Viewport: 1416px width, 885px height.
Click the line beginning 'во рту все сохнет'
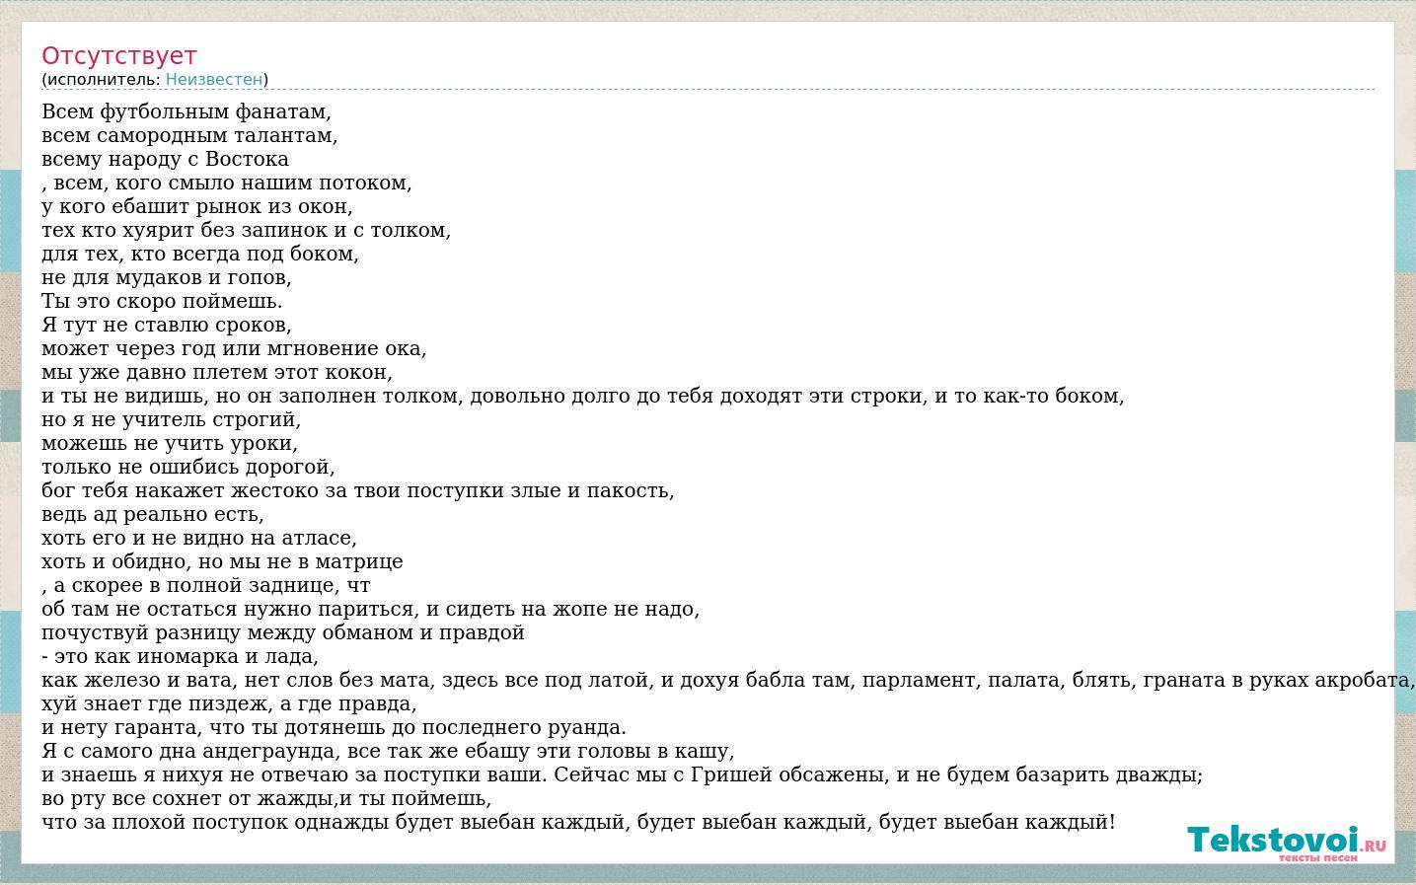[x=266, y=798]
